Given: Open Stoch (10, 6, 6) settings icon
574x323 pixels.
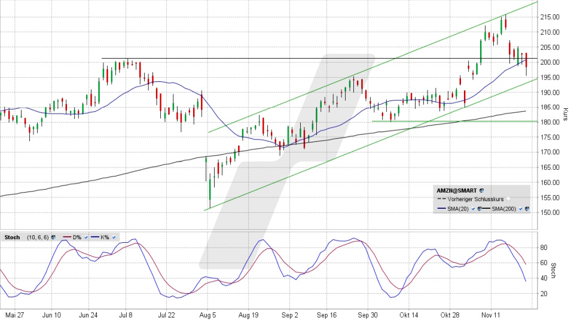Looking at the screenshot, I should click(x=53, y=237).
